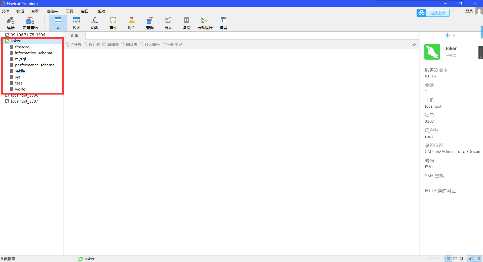The width and height of the screenshot is (483, 262).
Task: Open the 帮助 menu
Action: pyautogui.click(x=101, y=11)
